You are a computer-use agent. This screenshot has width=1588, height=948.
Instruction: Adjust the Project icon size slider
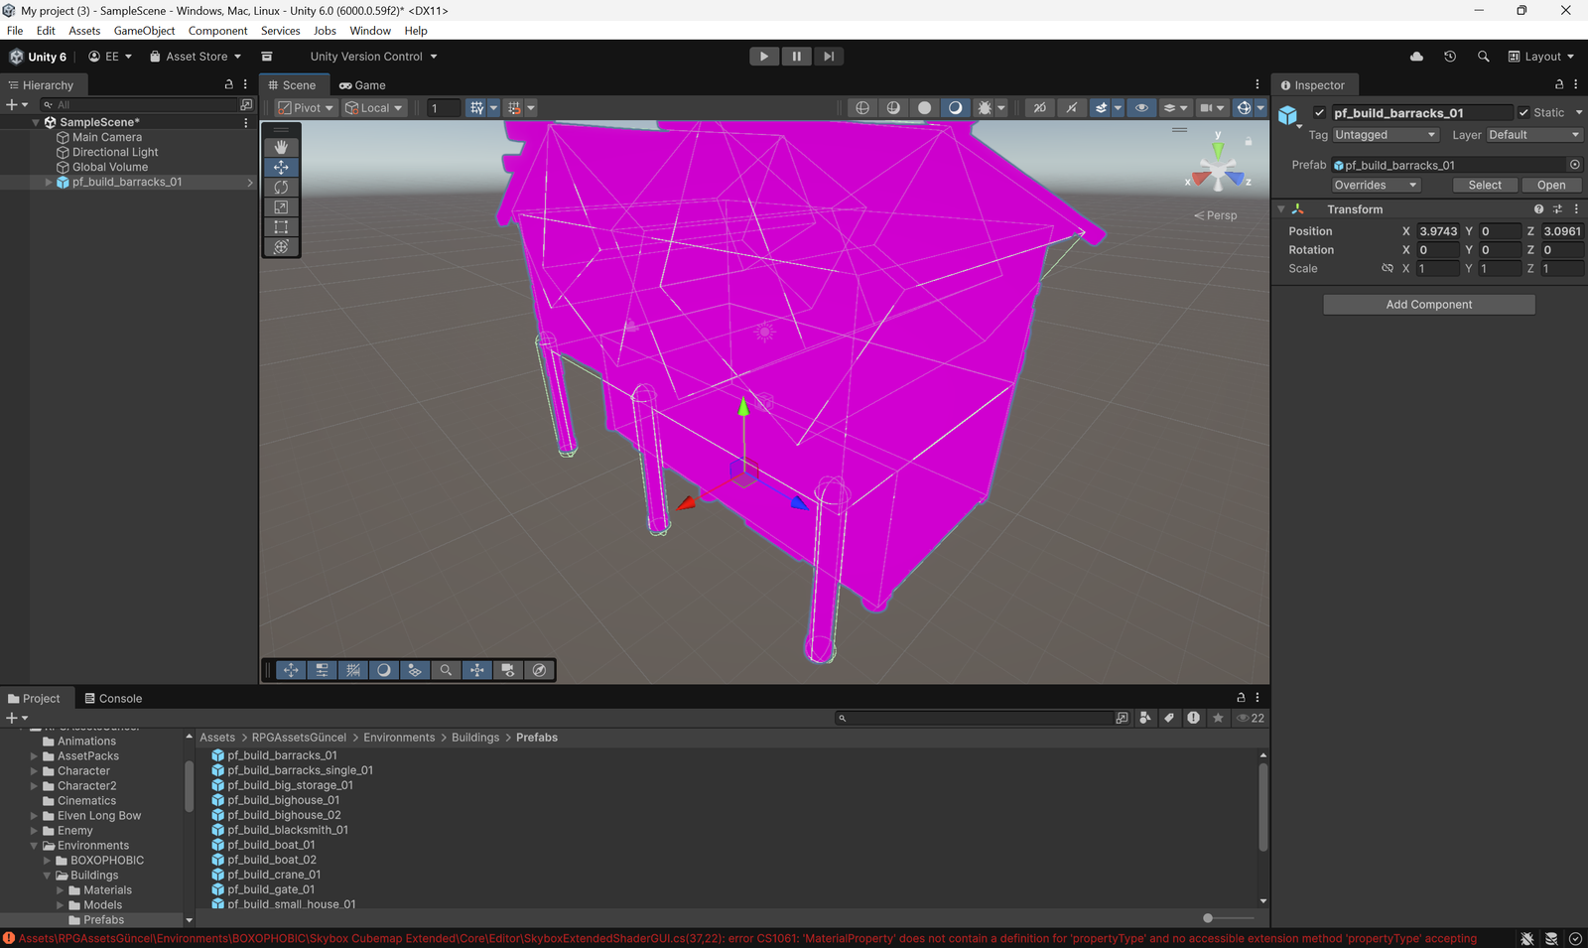[1208, 918]
